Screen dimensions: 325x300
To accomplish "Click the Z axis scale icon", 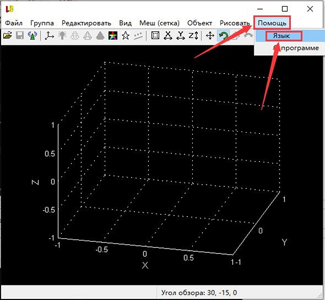I will pos(193,35).
